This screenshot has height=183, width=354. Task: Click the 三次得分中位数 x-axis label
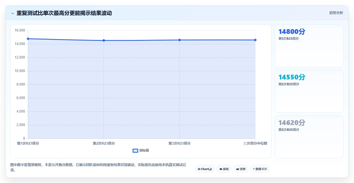click(x=255, y=143)
